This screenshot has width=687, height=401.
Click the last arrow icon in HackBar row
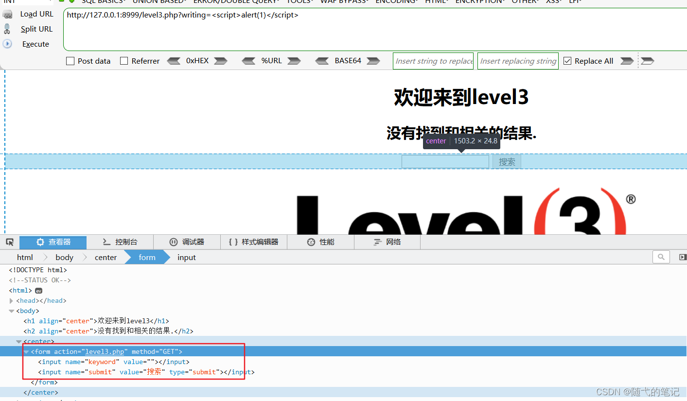click(648, 61)
